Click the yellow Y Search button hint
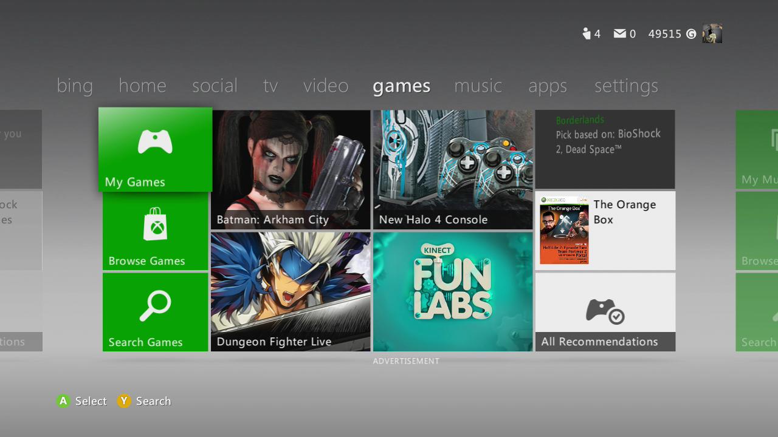The width and height of the screenshot is (778, 437). (x=144, y=401)
